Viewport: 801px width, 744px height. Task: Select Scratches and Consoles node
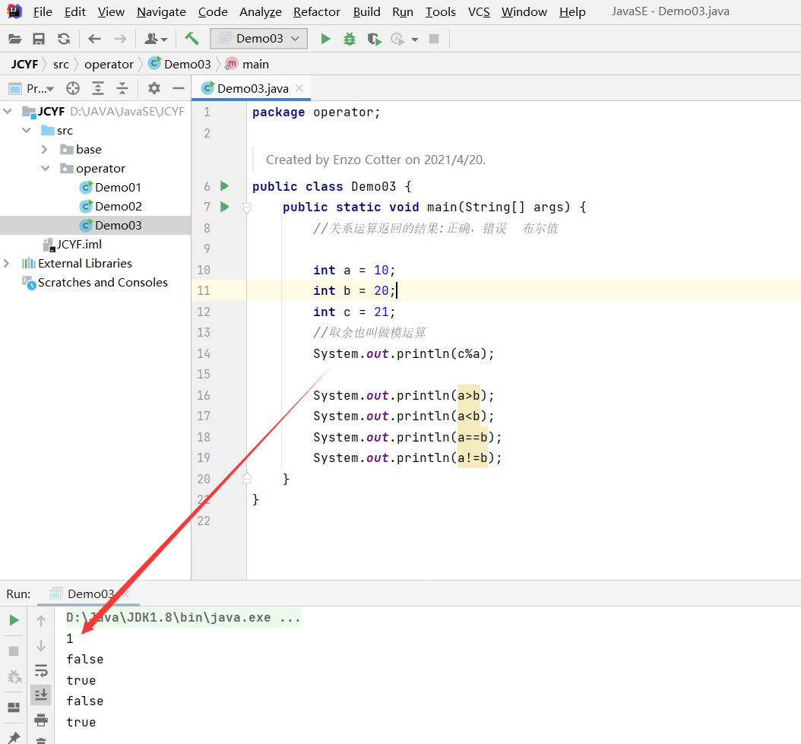click(x=95, y=282)
